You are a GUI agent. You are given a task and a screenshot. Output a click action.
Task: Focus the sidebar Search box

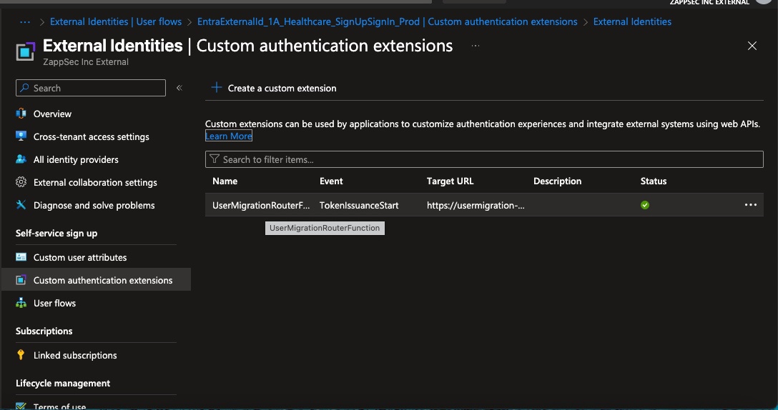pos(91,88)
